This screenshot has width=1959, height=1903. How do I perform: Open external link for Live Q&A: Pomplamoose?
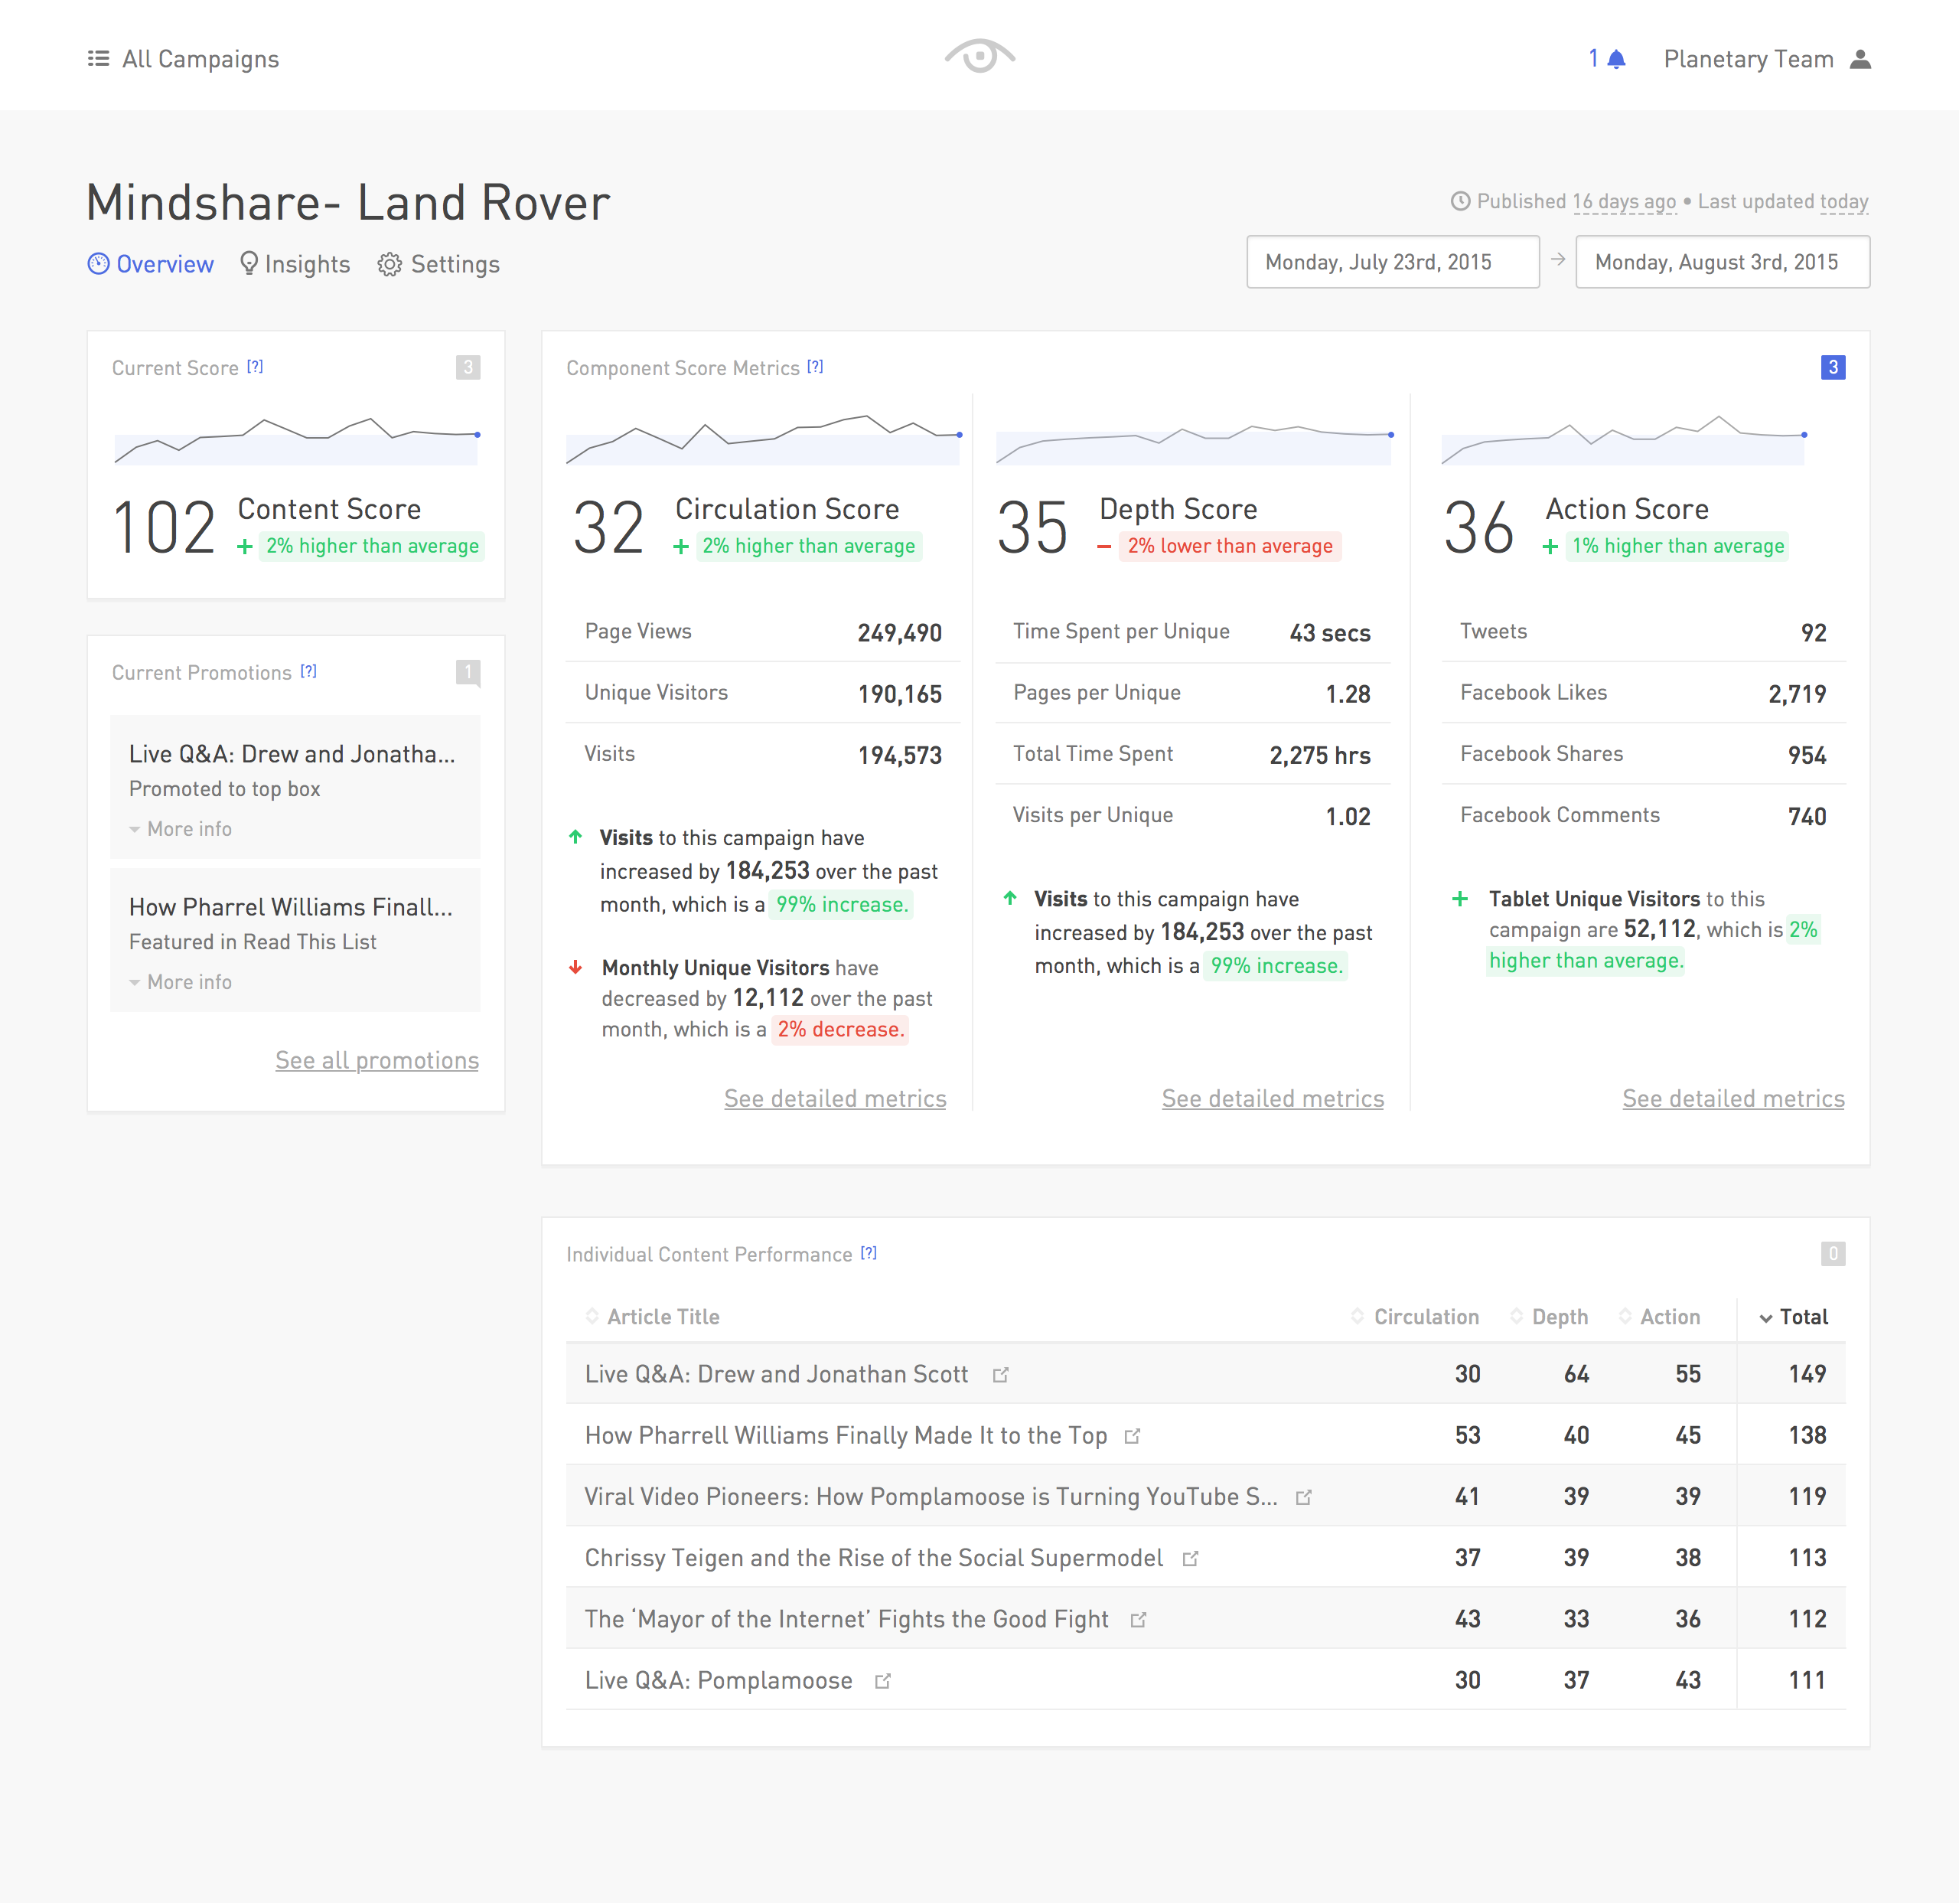(882, 1681)
